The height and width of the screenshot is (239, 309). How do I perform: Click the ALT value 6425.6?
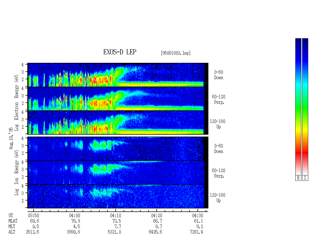pyautogui.click(x=155, y=232)
